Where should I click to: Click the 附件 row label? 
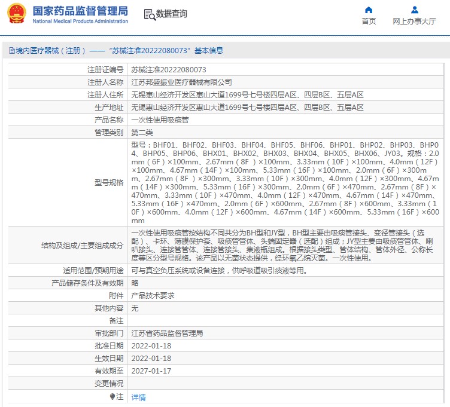116,295
